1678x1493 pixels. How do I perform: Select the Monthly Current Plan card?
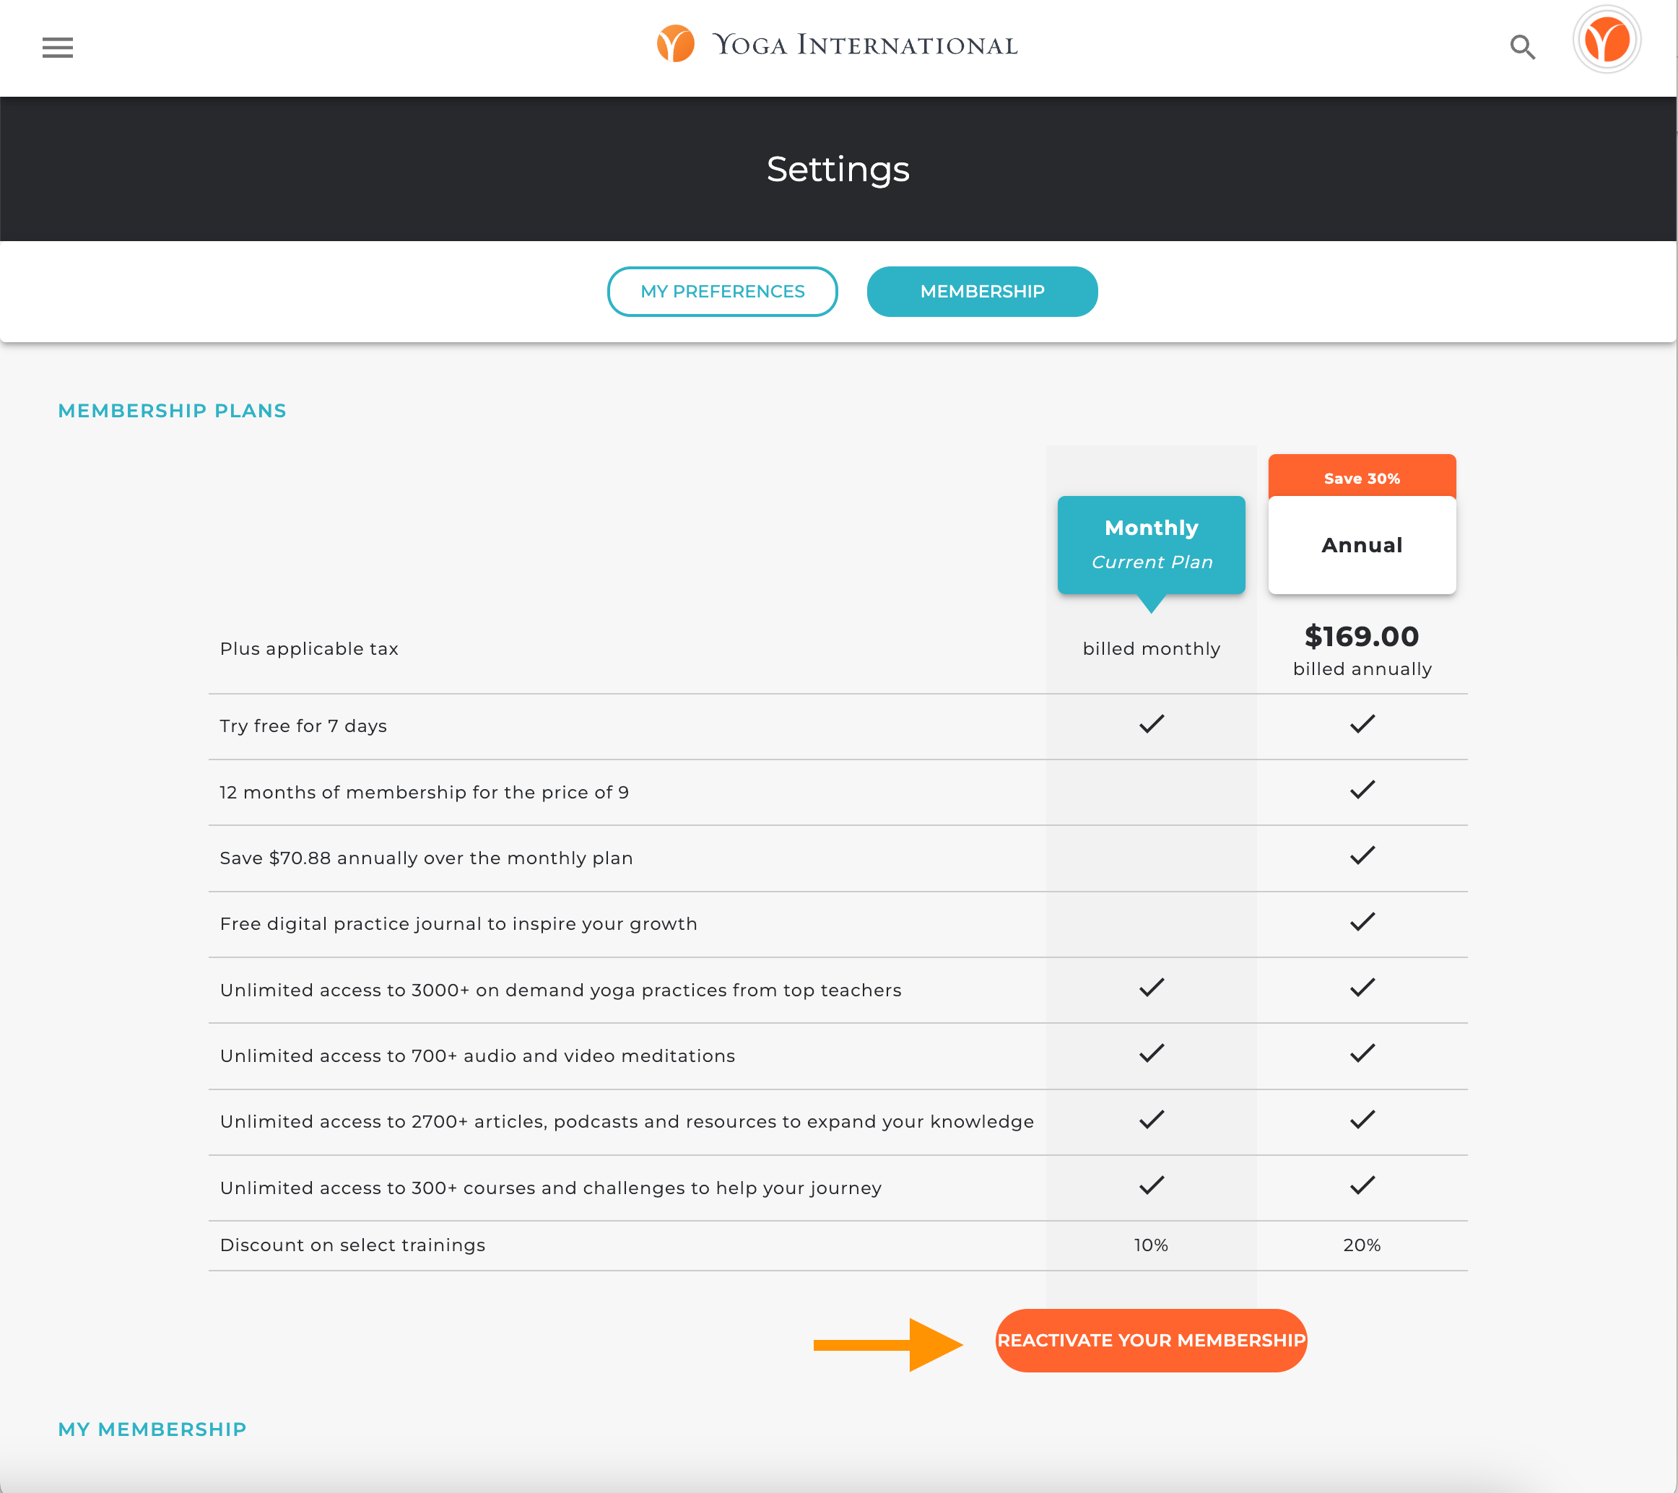[x=1151, y=544]
